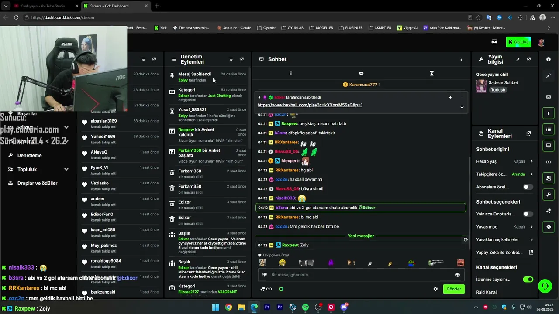This screenshot has width=559, height=314.
Task: Focus the Bir mesaj gönderin input
Action: pyautogui.click(x=360, y=275)
